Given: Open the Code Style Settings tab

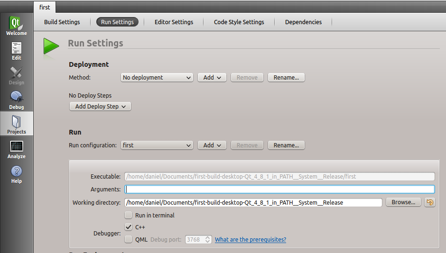Looking at the screenshot, I should click(239, 22).
